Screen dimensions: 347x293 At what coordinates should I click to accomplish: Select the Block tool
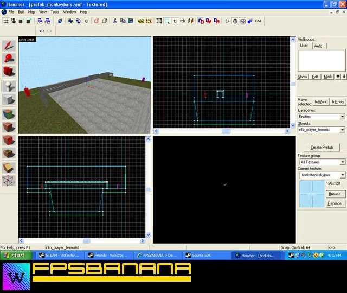point(9,99)
